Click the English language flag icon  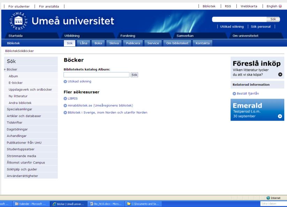pos(280,6)
